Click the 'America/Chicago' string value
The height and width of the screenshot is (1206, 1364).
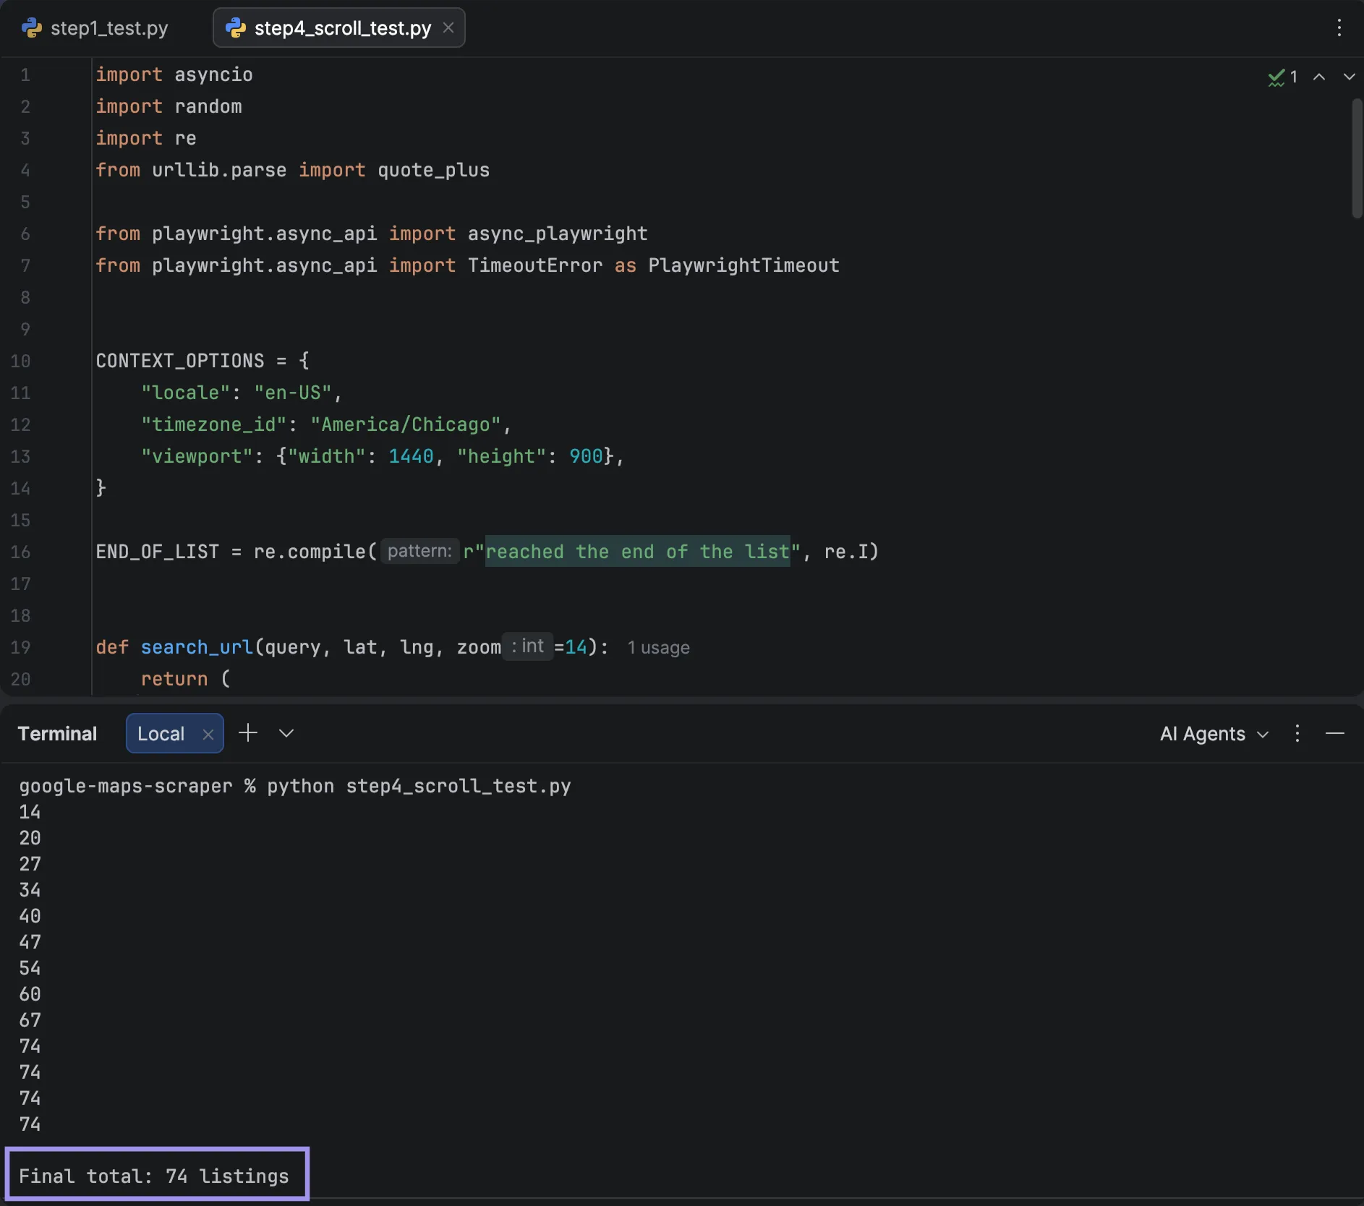[x=405, y=424]
